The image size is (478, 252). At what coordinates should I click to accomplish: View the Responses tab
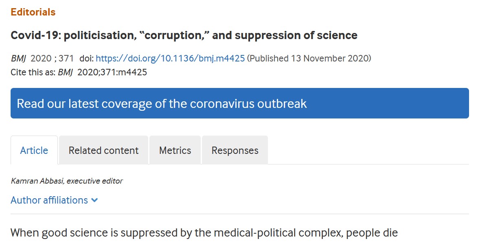point(235,151)
